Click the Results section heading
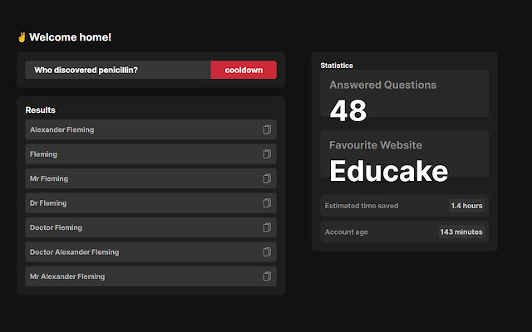532x332 pixels. (x=41, y=110)
